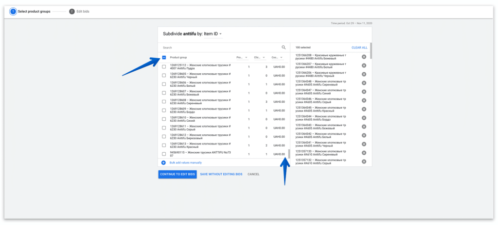Remove selected item 1251364348 using its X icon
The image size is (498, 225).
tap(364, 83)
